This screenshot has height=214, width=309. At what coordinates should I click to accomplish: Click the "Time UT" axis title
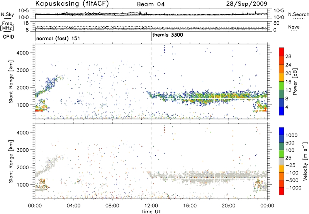coord(151,212)
